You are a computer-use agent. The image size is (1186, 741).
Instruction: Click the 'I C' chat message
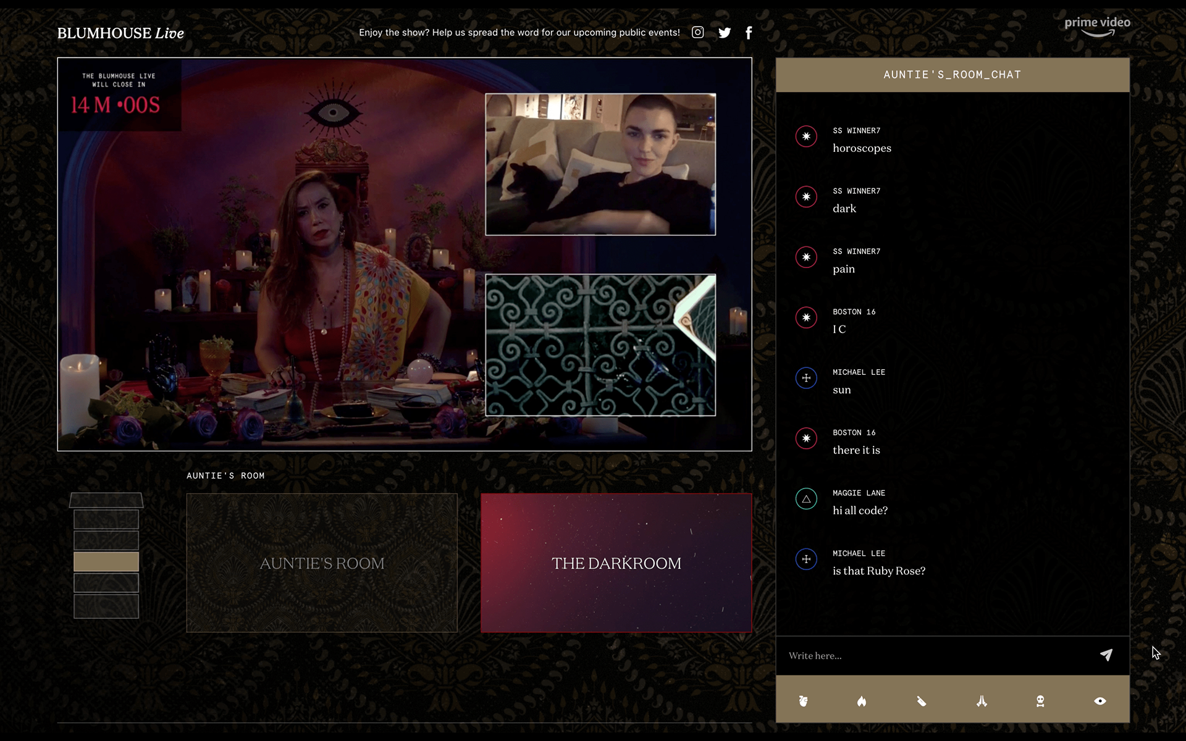pyautogui.click(x=839, y=329)
